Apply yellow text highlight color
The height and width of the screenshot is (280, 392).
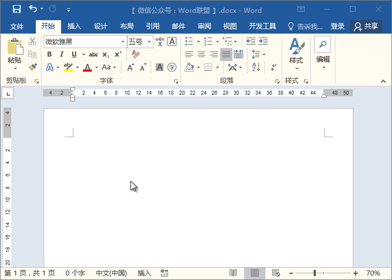click(x=68, y=67)
